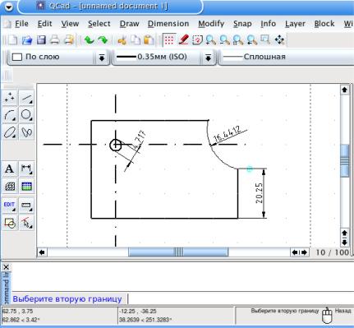This screenshot has width=354, height=328.
Task: Click the create block icon
Action: point(10,223)
